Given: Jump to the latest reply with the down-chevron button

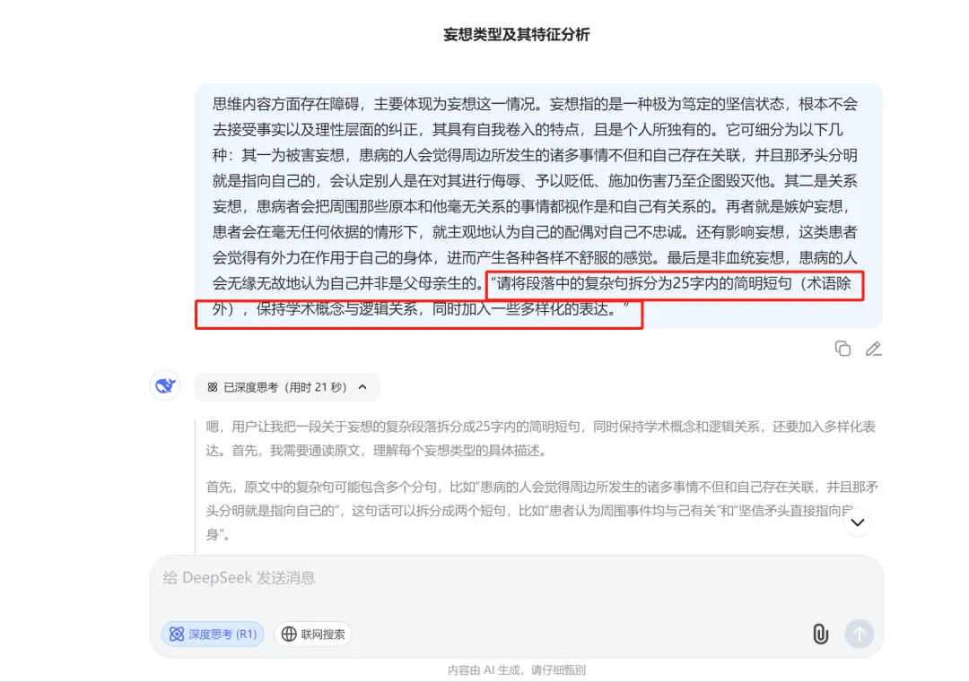Looking at the screenshot, I should [858, 522].
